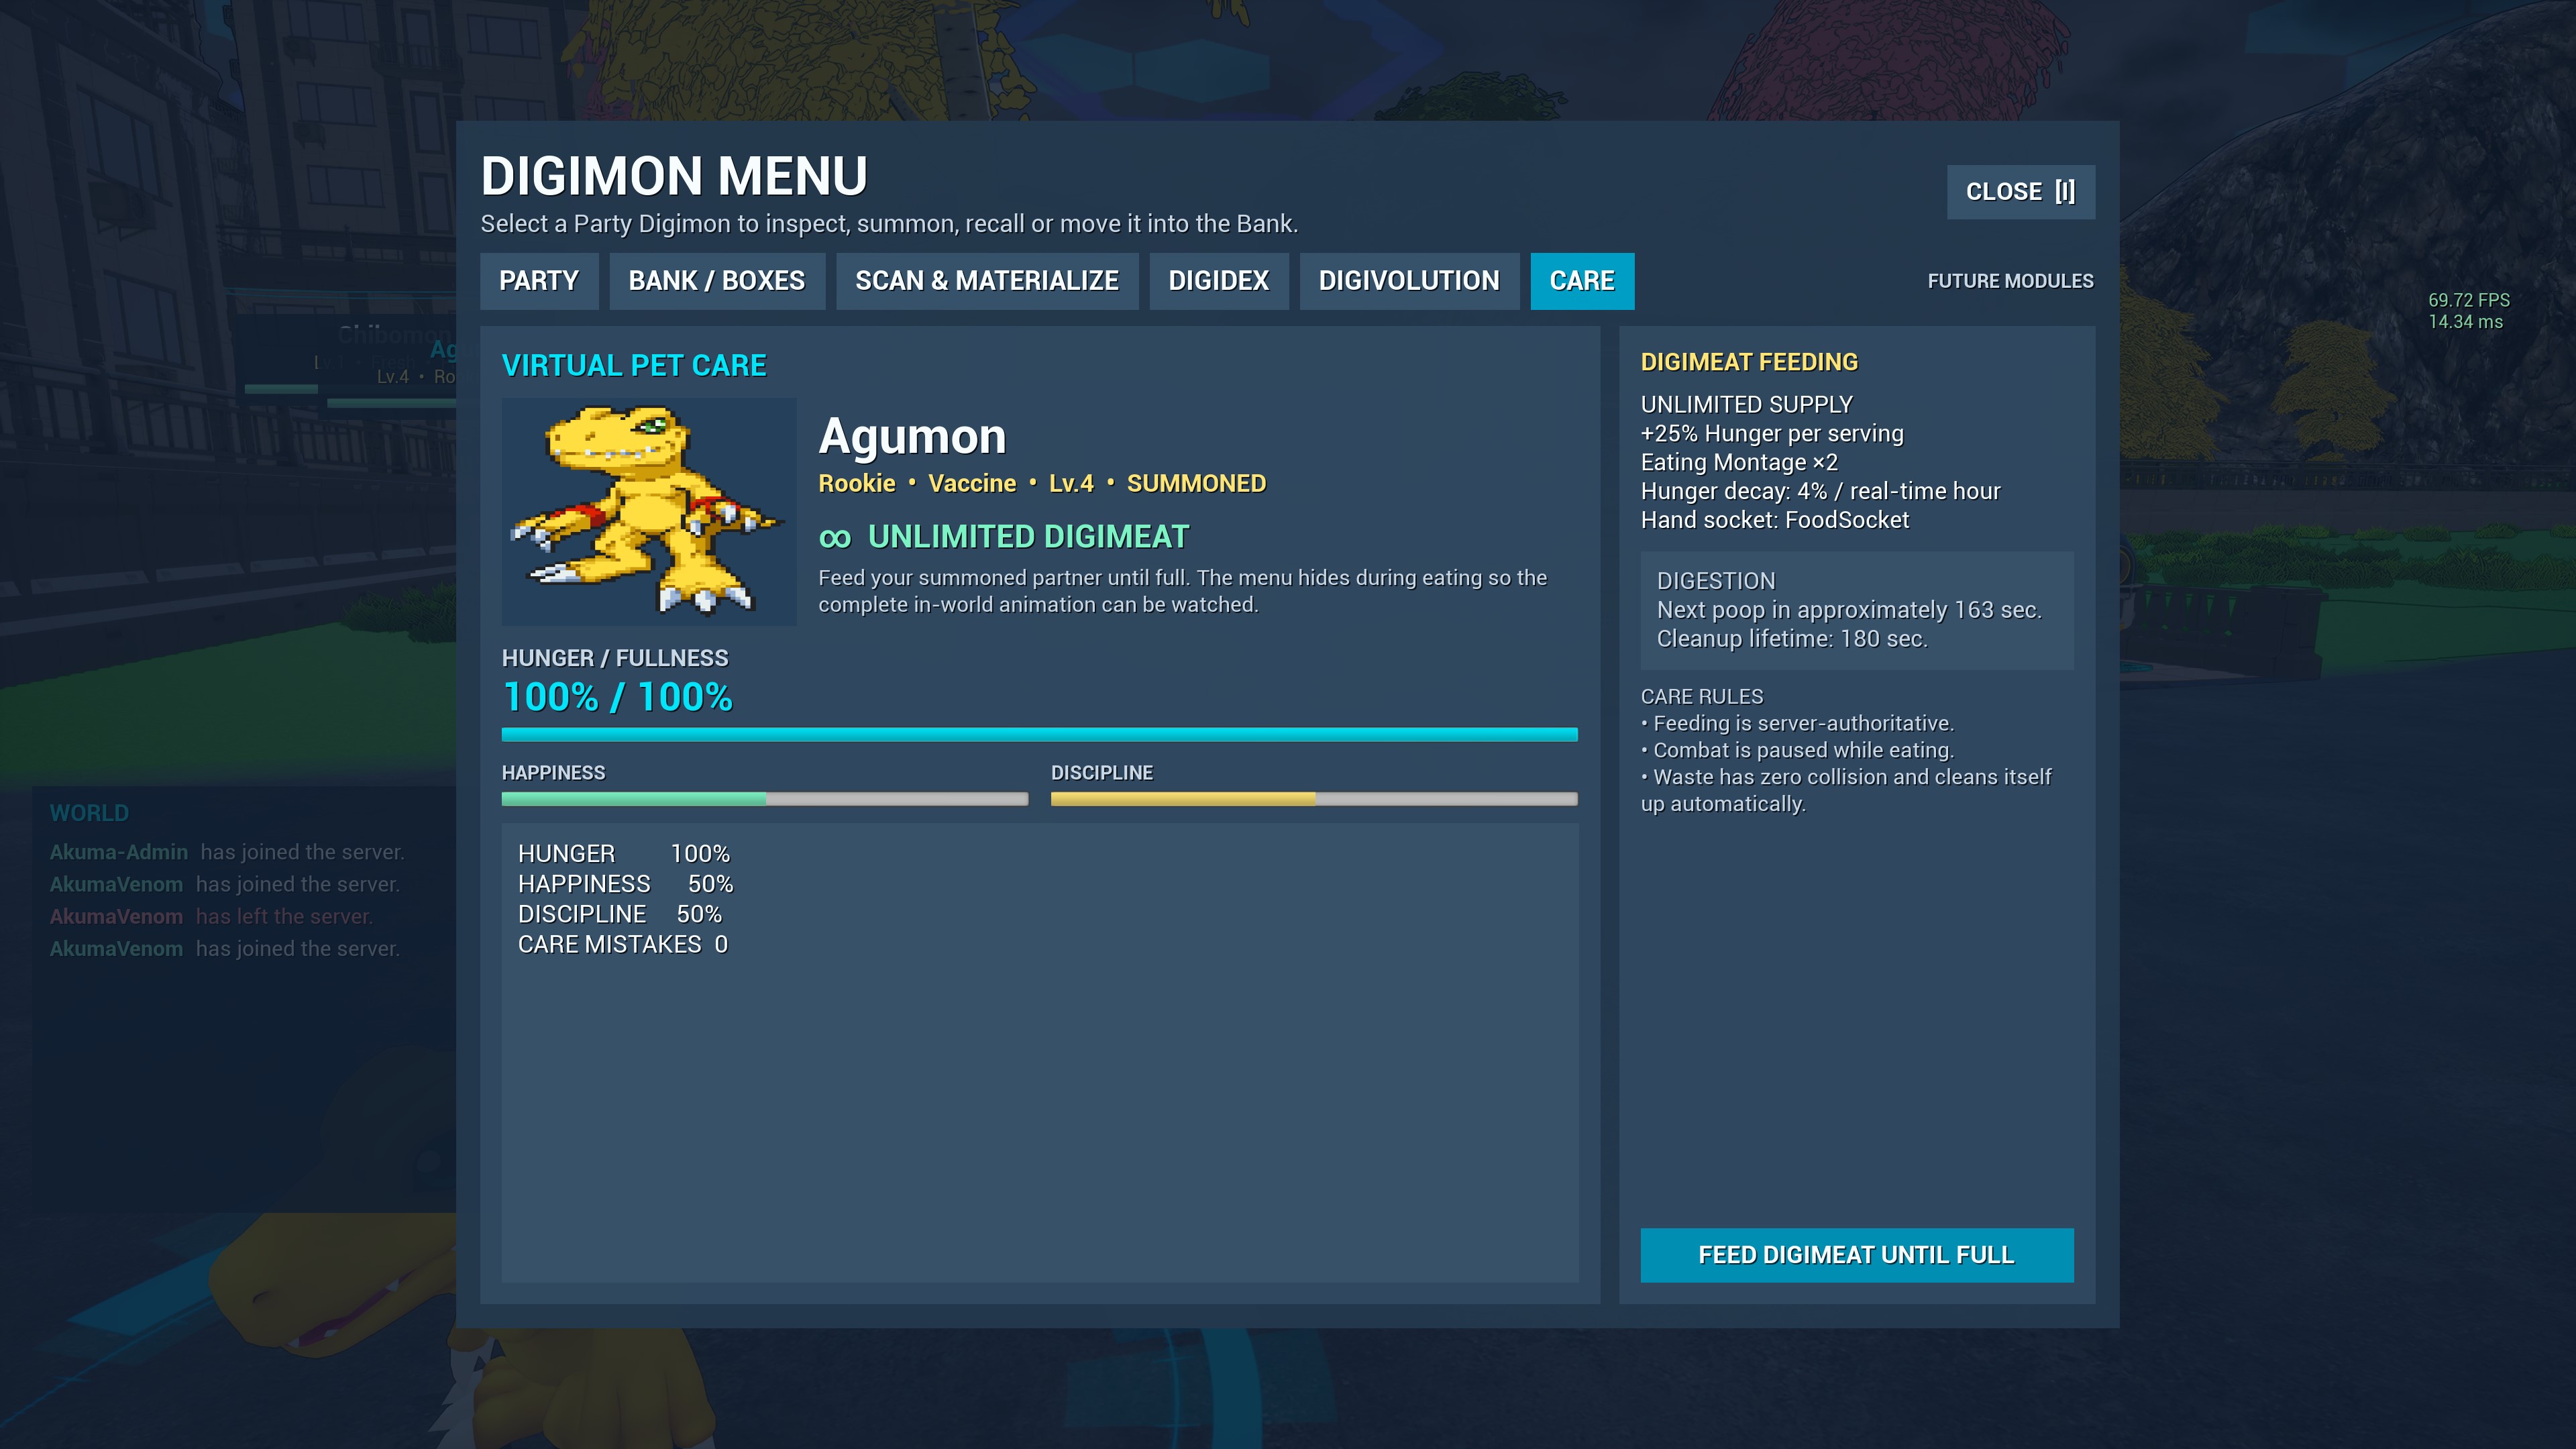This screenshot has width=2576, height=1449.
Task: Click the "100% / 100%" fullness value
Action: (x=617, y=697)
